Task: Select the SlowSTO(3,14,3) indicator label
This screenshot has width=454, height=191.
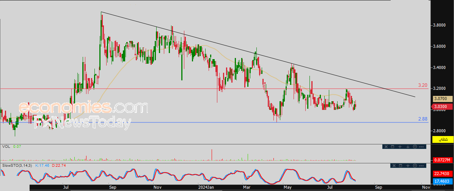Action: coord(17,166)
